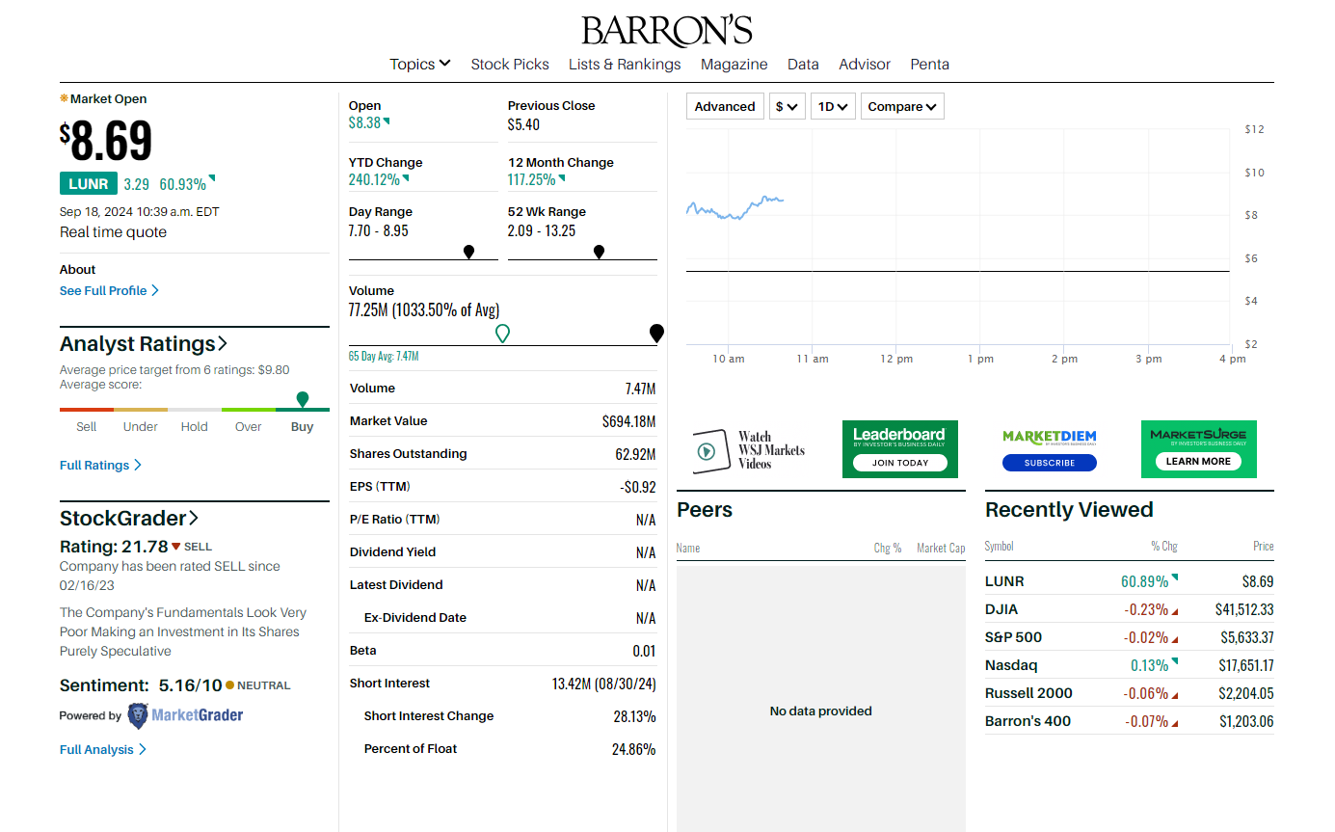
Task: Select DJIA in Recently Viewed
Action: (1001, 609)
